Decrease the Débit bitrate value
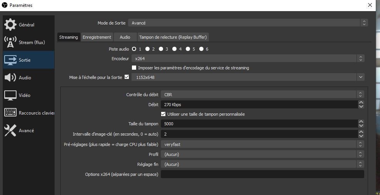The image size is (380, 195). [x=361, y=107]
